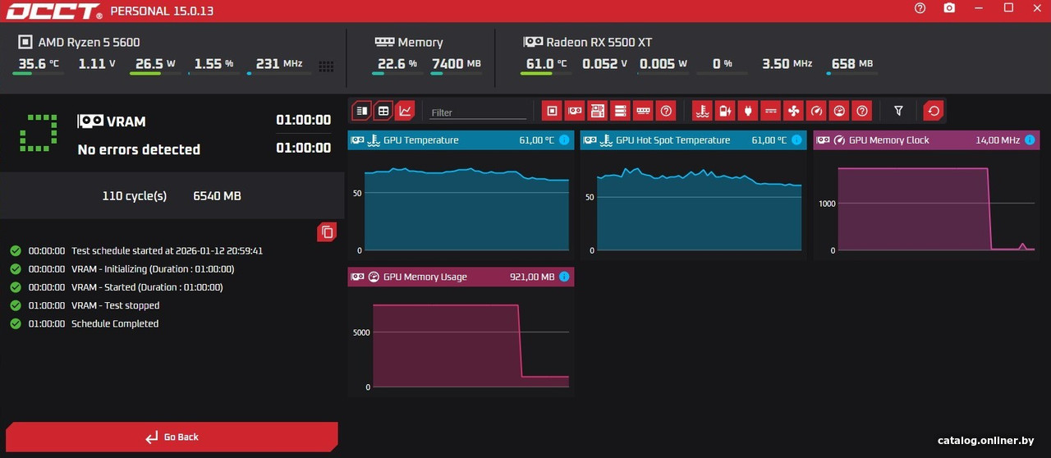The width and height of the screenshot is (1051, 458).
Task: Switch to the line graph view
Action: (x=405, y=111)
